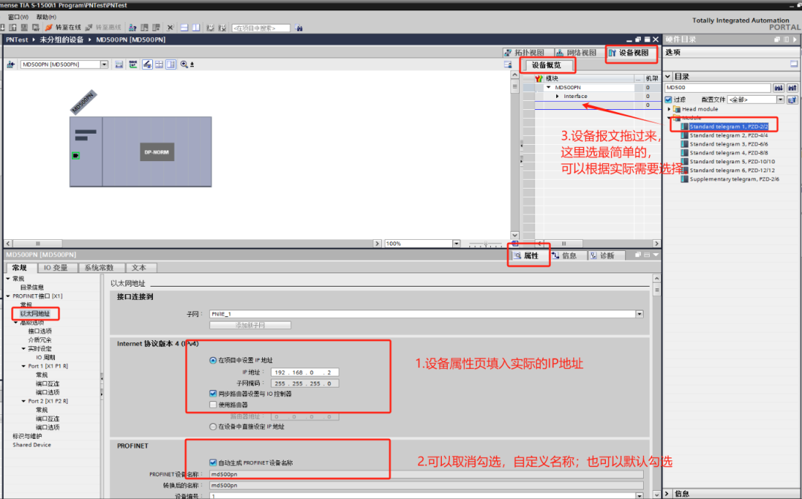This screenshot has width=802, height=499.
Task: Expand Interface row in device overview
Action: point(558,96)
